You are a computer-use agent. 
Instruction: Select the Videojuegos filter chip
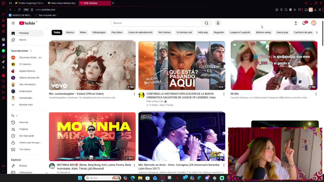click(99, 32)
